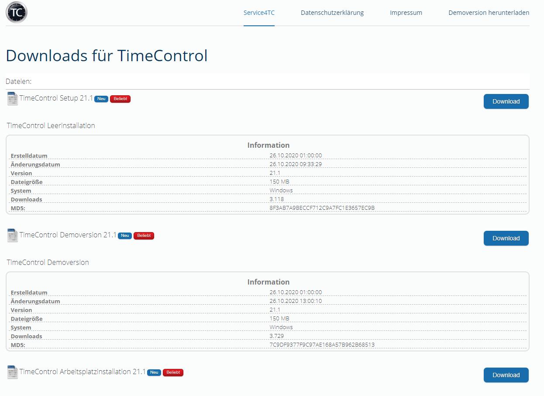
Task: Click the Neu badge beside Arbeitsplatzinstallation 21.1
Action: [x=154, y=372]
